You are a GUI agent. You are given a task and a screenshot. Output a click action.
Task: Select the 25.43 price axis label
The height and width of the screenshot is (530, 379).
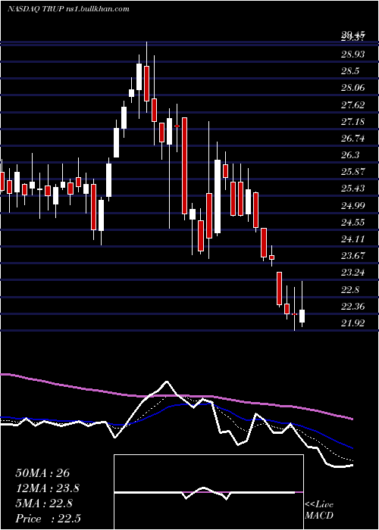point(353,189)
